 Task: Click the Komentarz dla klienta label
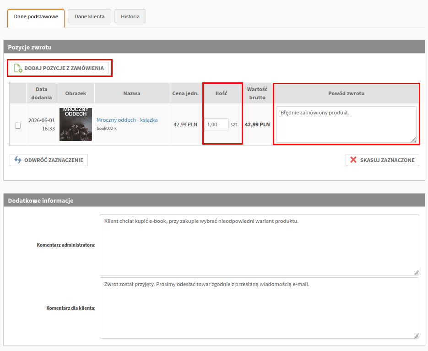pos(71,308)
